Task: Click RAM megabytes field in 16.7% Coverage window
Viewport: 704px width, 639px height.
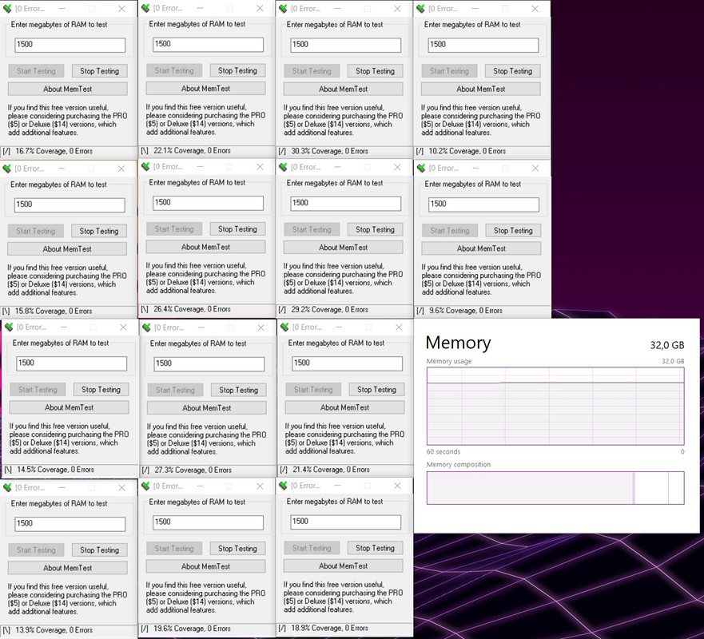Action: point(70,45)
